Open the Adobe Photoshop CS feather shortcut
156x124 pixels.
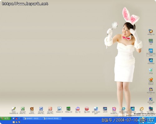tap(14, 110)
